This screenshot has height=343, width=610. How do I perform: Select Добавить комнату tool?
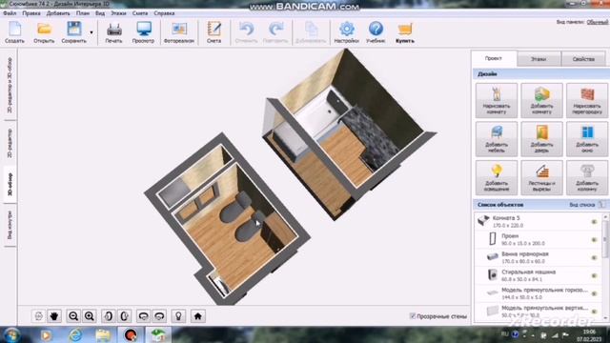tap(542, 100)
